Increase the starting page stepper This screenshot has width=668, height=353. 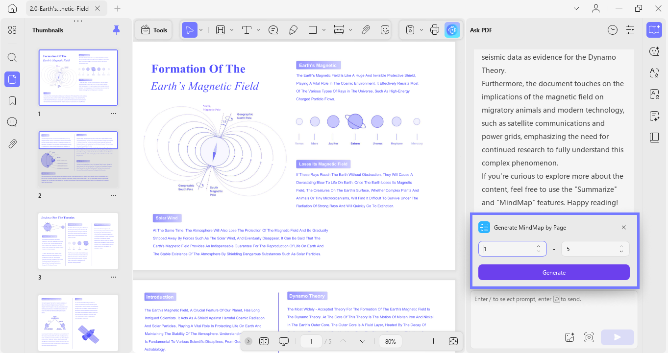click(x=538, y=246)
